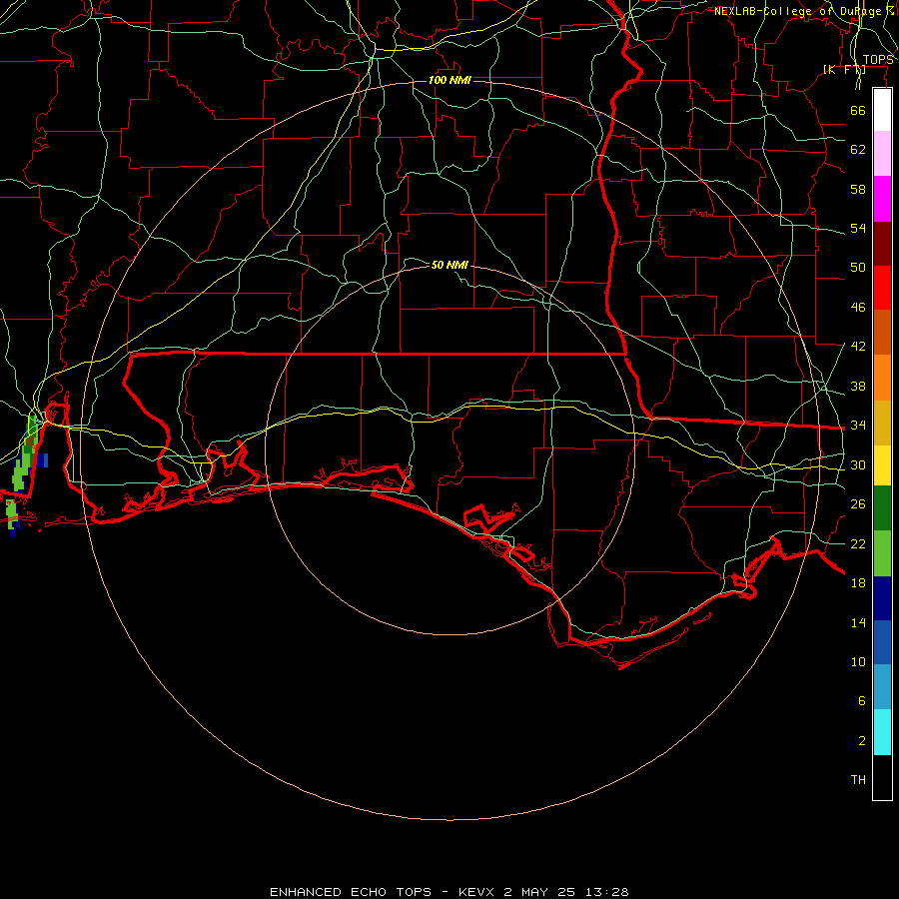Click the '50 NMI' range ring label
Viewport: 899px width, 899px height.
point(449,265)
